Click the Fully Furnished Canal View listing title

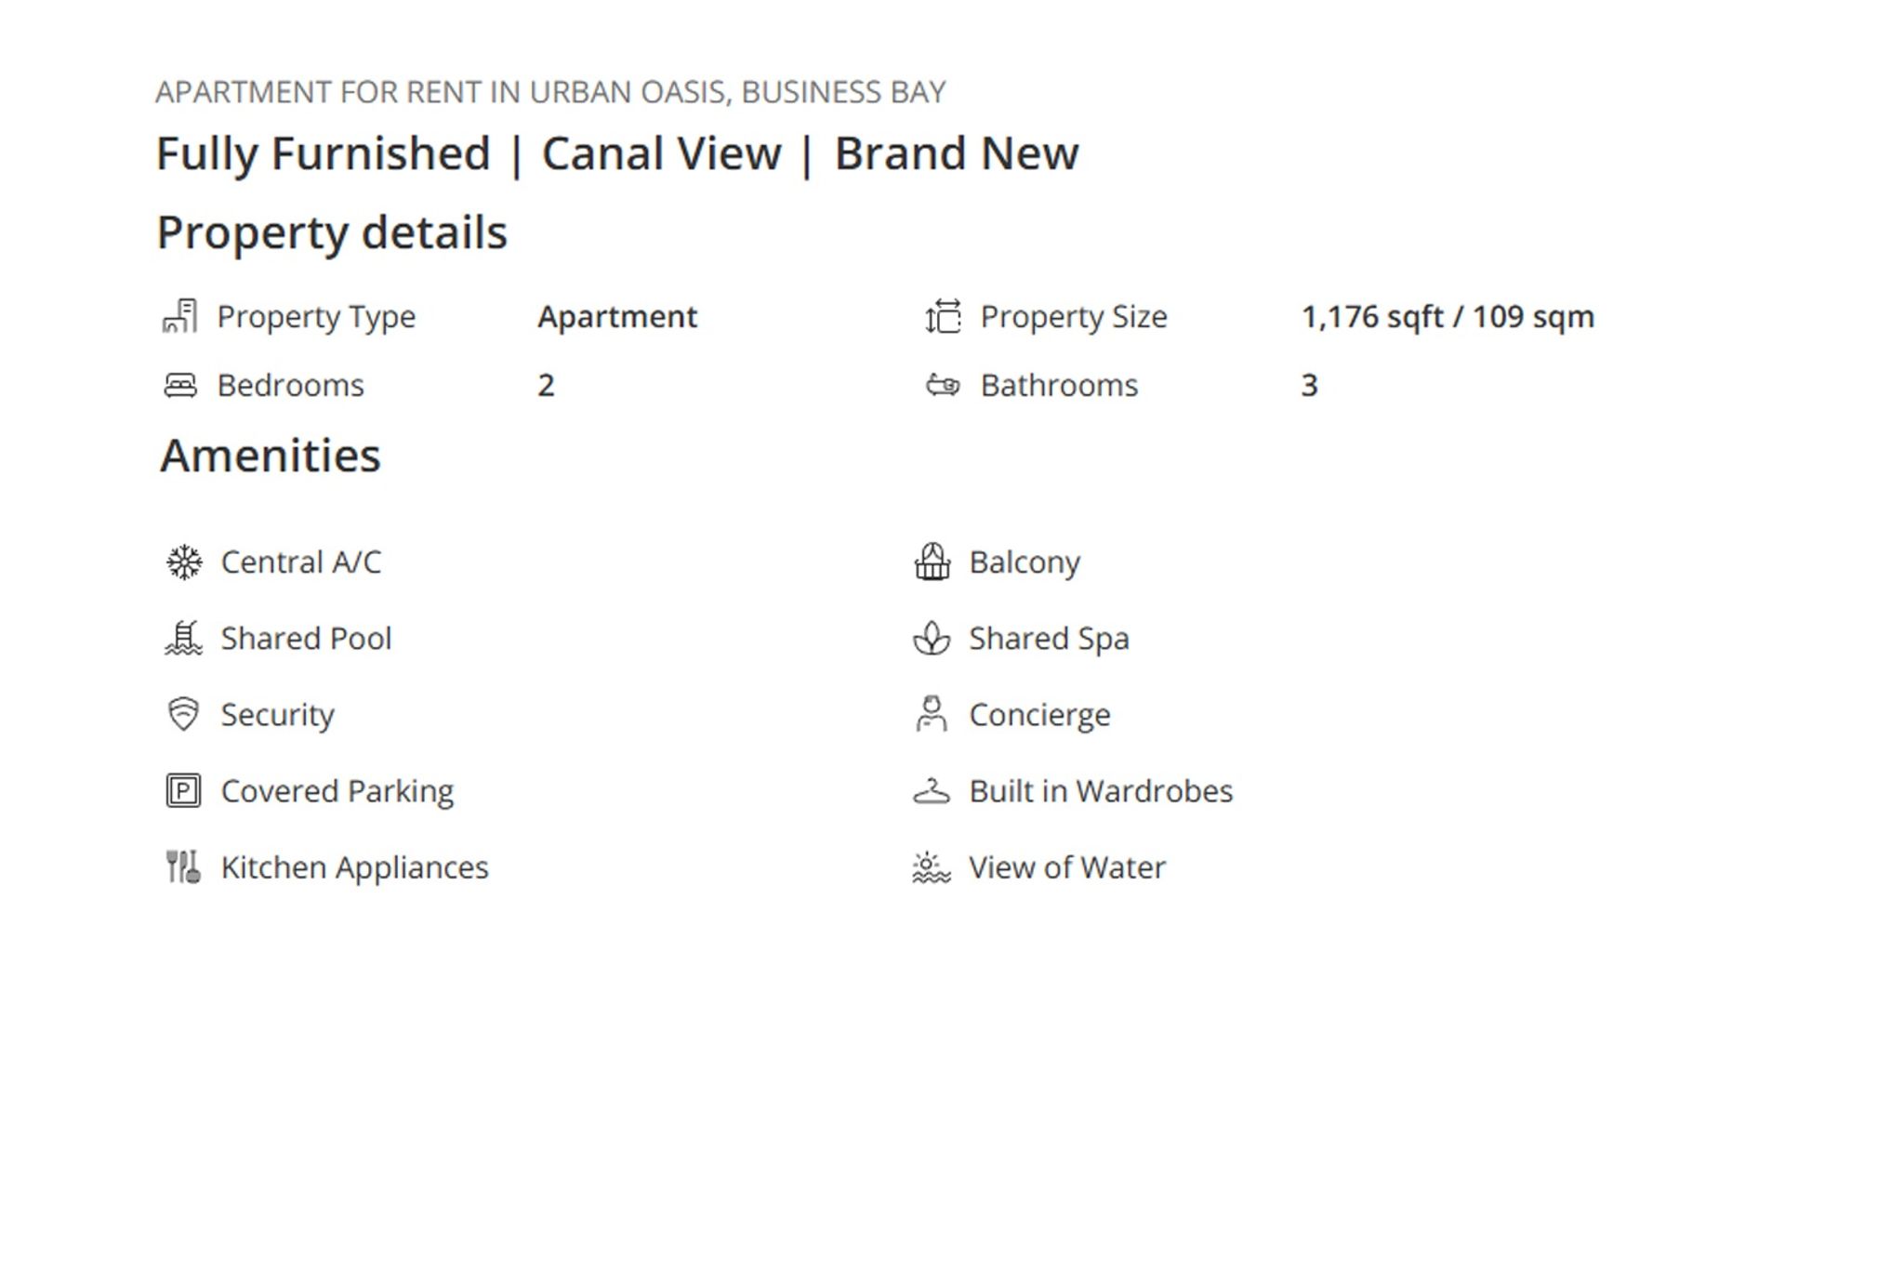(617, 153)
